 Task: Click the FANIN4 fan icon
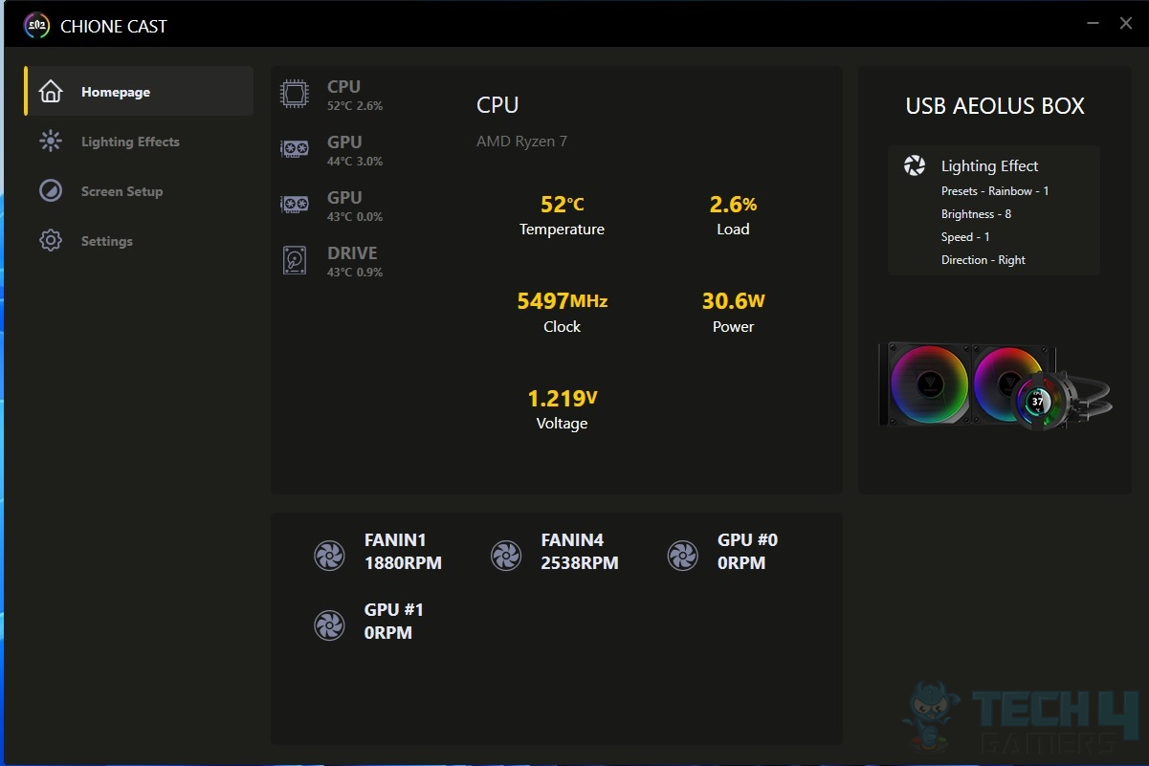[506, 555]
